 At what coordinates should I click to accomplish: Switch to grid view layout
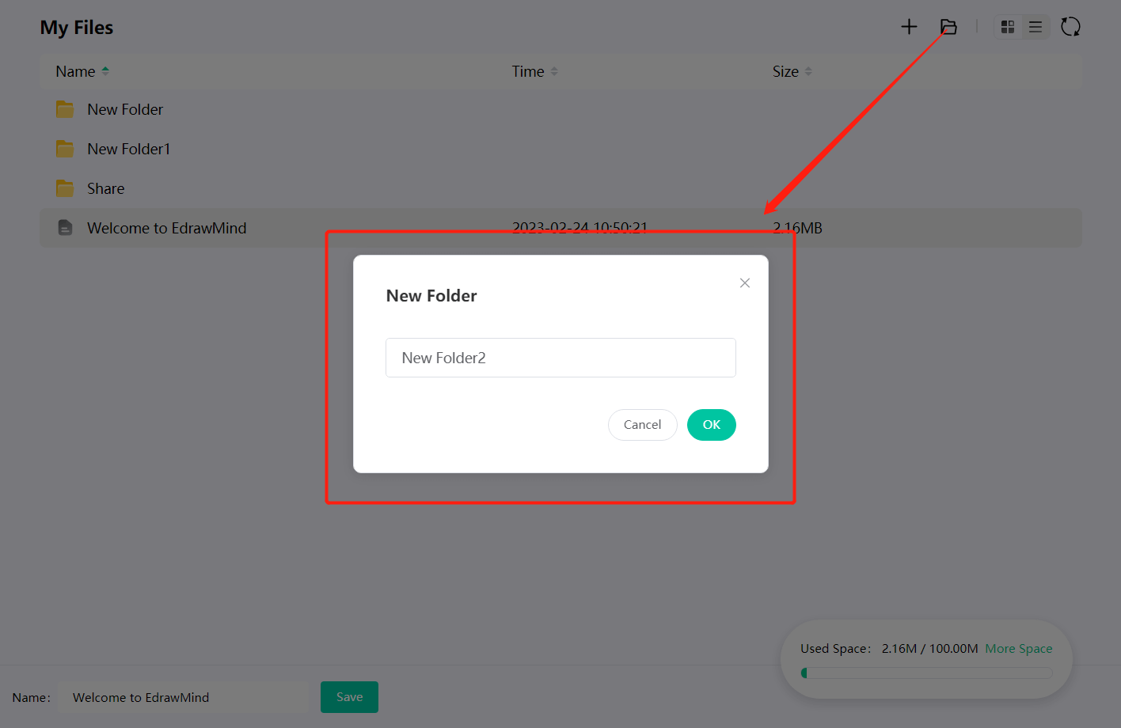[x=1008, y=27]
